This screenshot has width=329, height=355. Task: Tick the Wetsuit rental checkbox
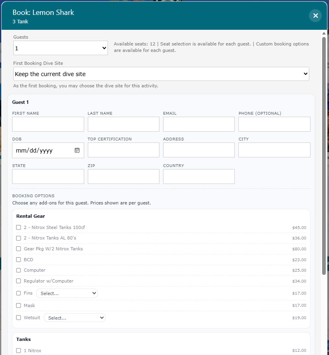(19, 318)
